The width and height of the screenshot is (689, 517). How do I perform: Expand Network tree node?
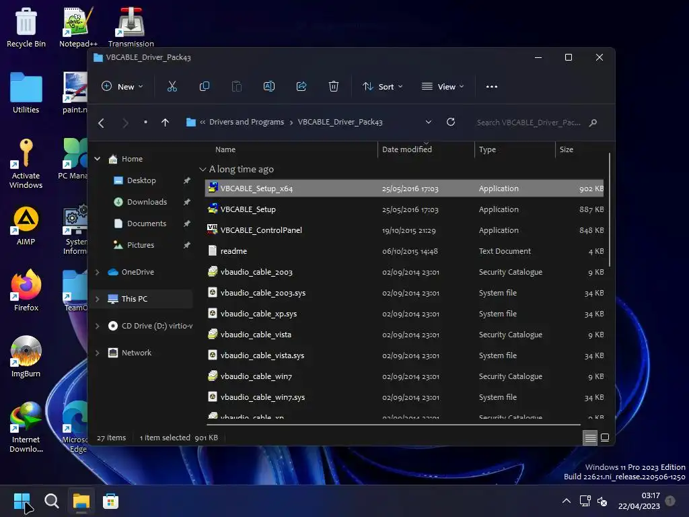(97, 353)
